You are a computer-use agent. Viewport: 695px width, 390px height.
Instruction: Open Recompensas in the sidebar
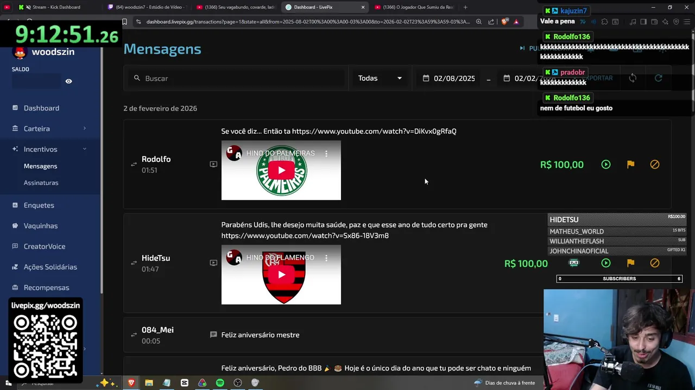[46, 288]
